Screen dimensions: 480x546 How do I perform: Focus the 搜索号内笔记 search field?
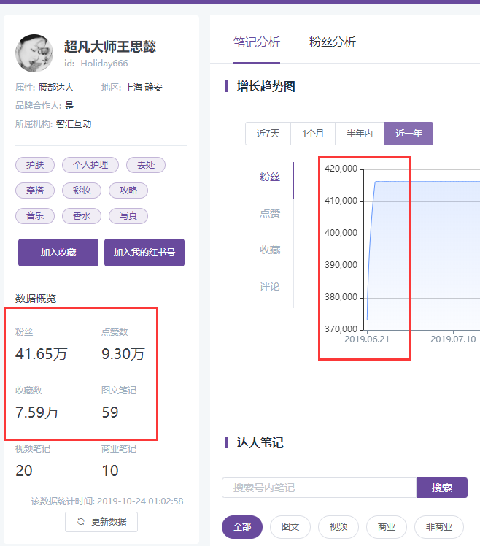point(320,488)
